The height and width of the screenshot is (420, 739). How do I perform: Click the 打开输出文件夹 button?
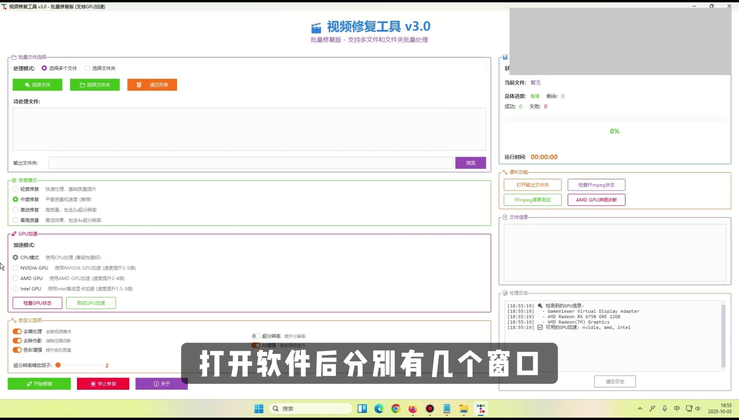pyautogui.click(x=532, y=185)
